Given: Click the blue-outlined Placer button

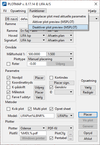Looking at the screenshot, I should pos(88,115).
